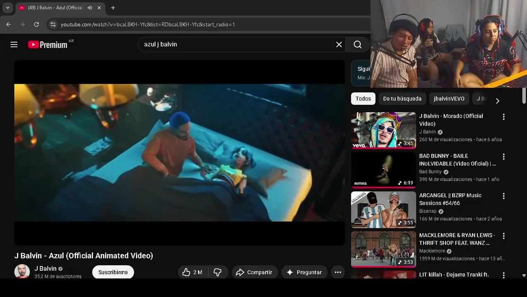Play the J Balvin - Morado thumbnail

coord(384,130)
